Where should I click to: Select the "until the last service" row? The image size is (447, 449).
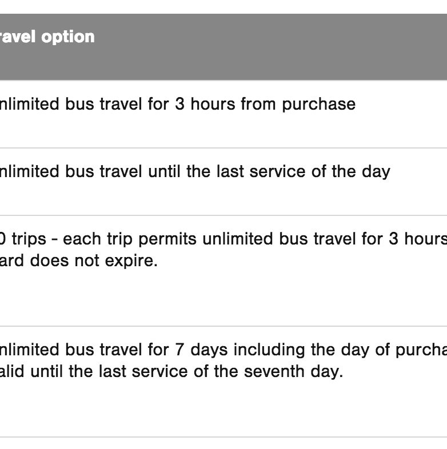[194, 171]
